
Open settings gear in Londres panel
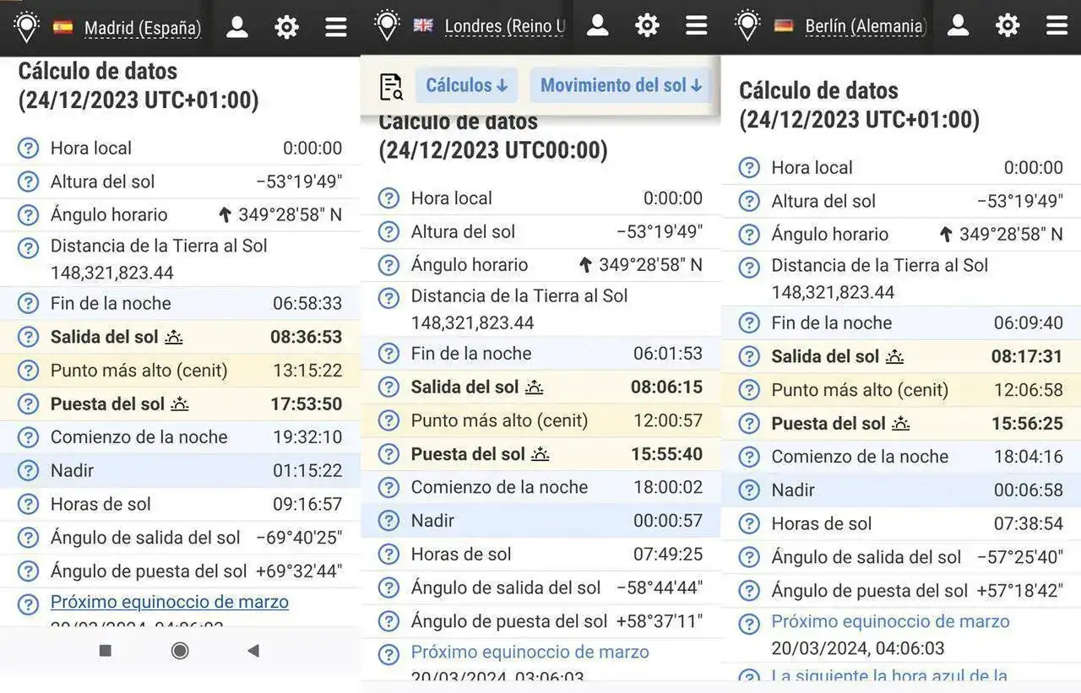[x=647, y=25]
